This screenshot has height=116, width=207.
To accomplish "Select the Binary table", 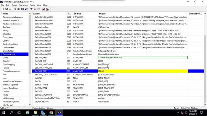I will pyautogui.click(x=5, y=31).
